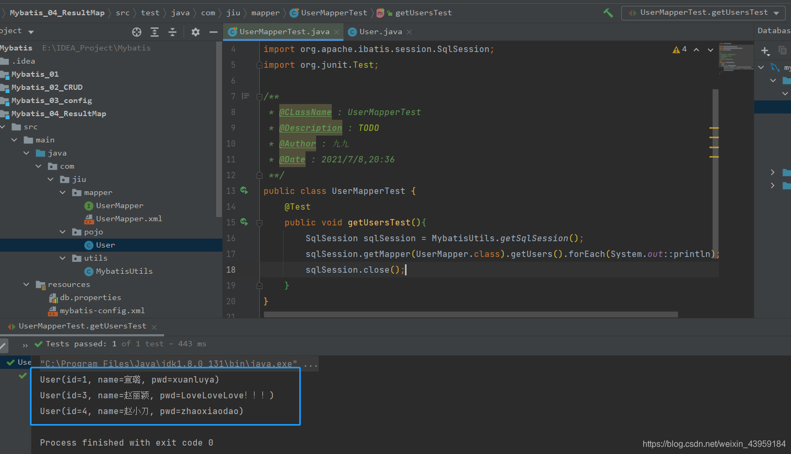The width and height of the screenshot is (791, 454).
Task: Click the test breadcrumb segment
Action: (150, 13)
